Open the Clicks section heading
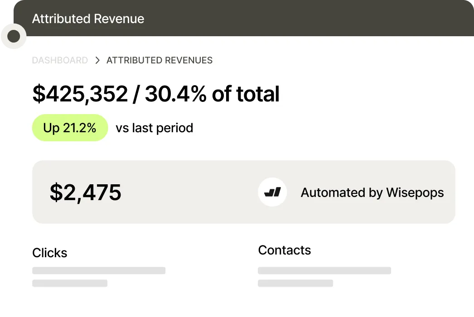The height and width of the screenshot is (317, 474). (50, 253)
